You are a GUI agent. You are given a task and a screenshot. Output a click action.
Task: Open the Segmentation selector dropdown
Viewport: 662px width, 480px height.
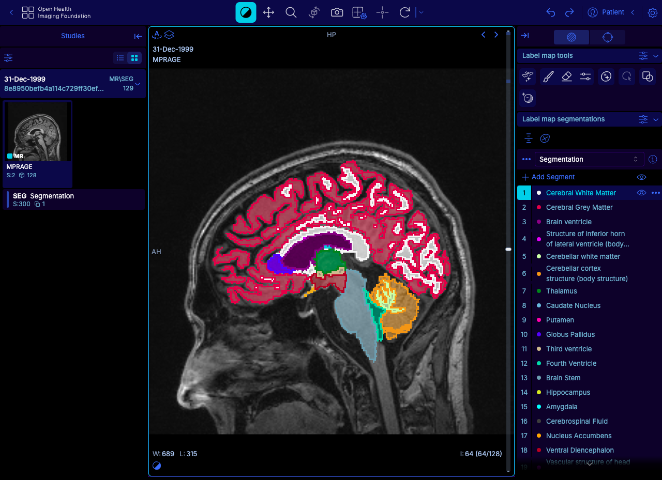[x=589, y=159]
